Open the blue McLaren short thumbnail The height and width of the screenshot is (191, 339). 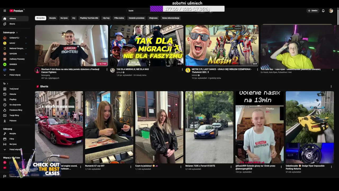(x=209, y=127)
